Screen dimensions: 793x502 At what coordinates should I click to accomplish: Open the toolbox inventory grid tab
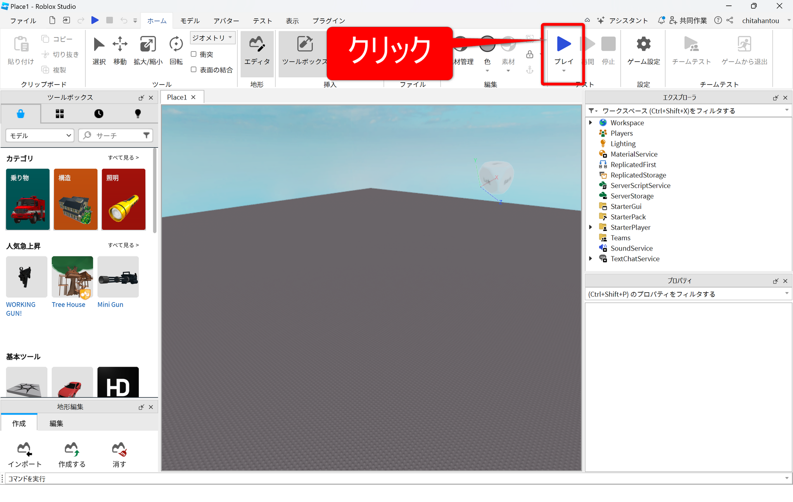tap(60, 114)
